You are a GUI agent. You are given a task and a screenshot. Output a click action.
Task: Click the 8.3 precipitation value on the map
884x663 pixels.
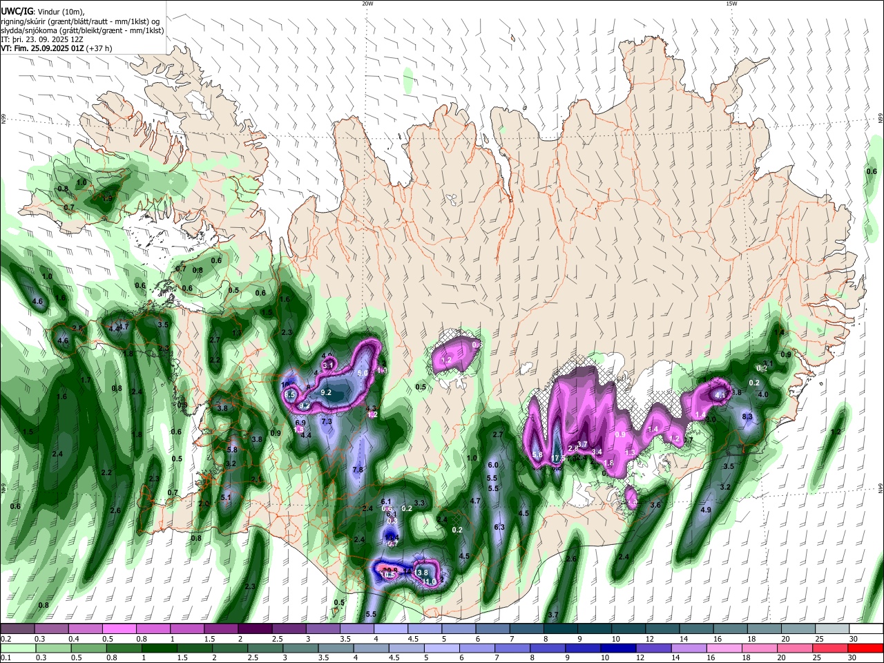(747, 417)
